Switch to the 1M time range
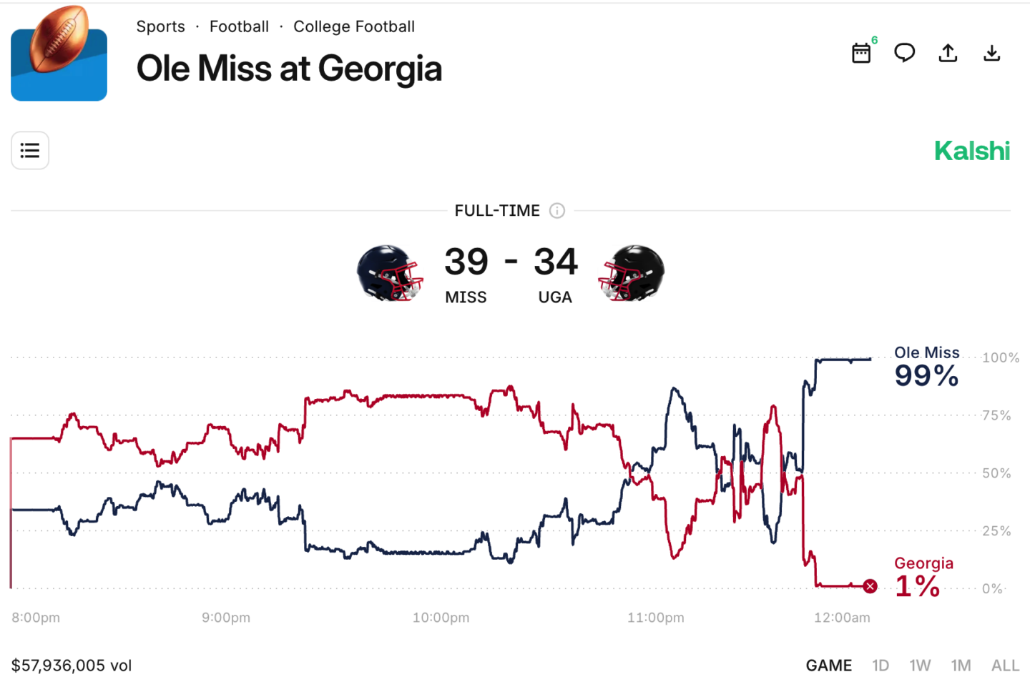 click(x=961, y=666)
